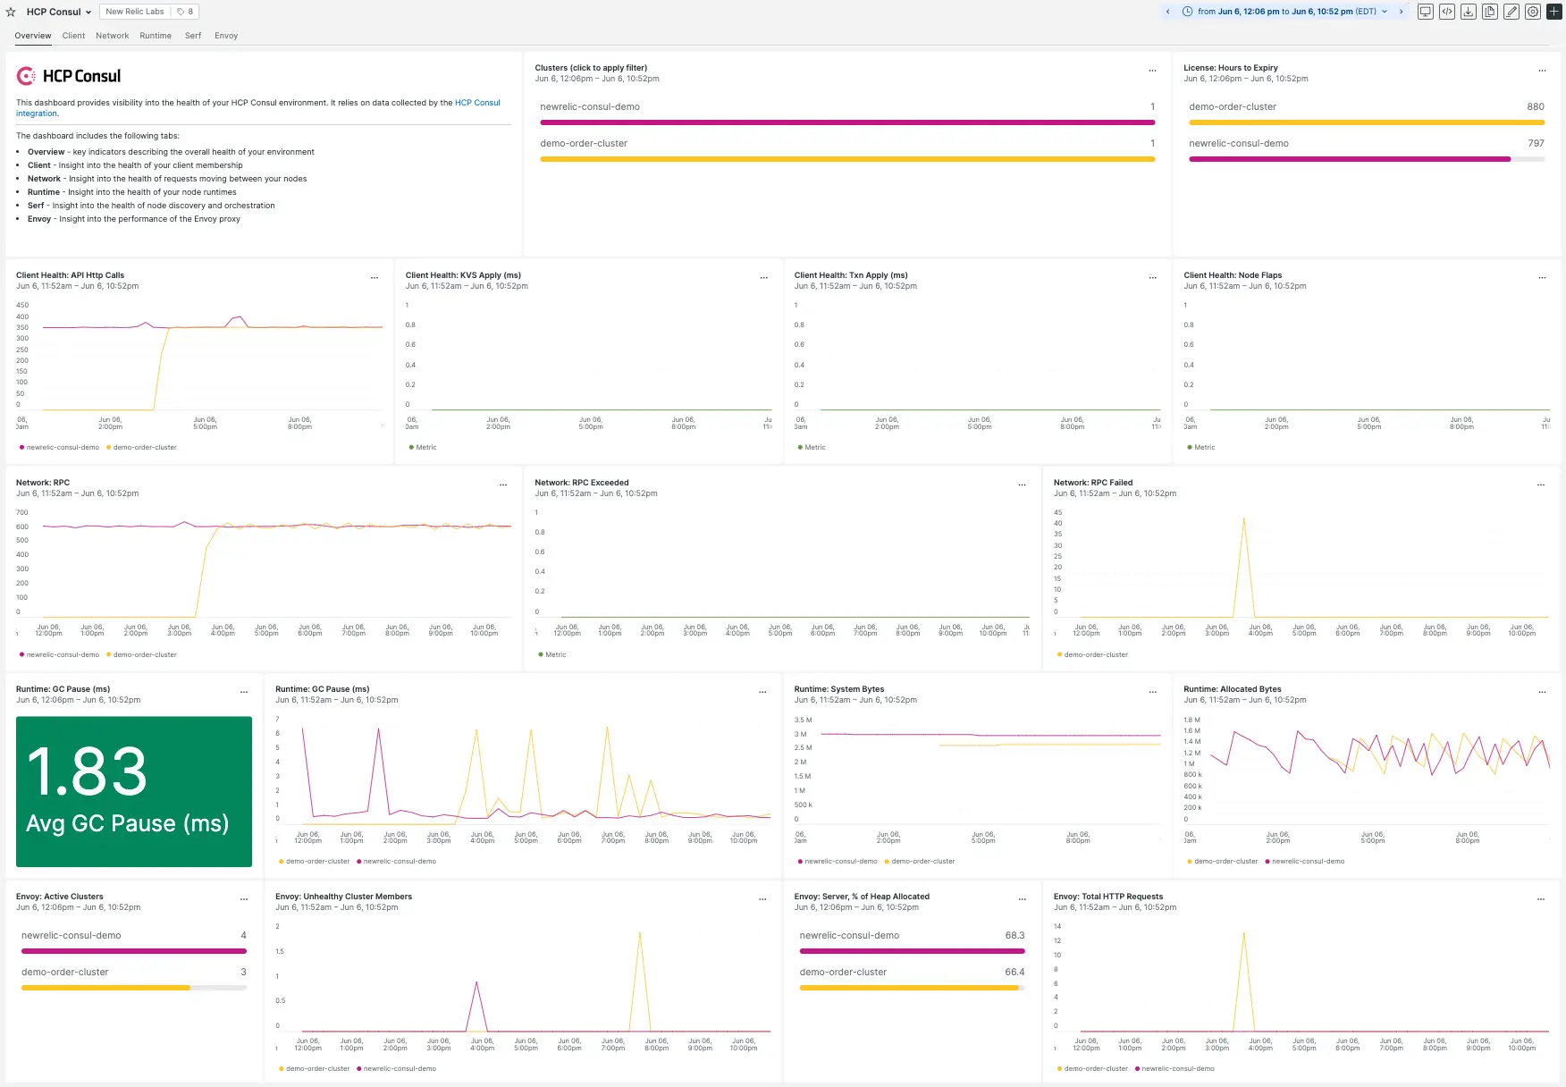
Task: Open the edit dashboard pencil icon
Action: (x=1511, y=12)
